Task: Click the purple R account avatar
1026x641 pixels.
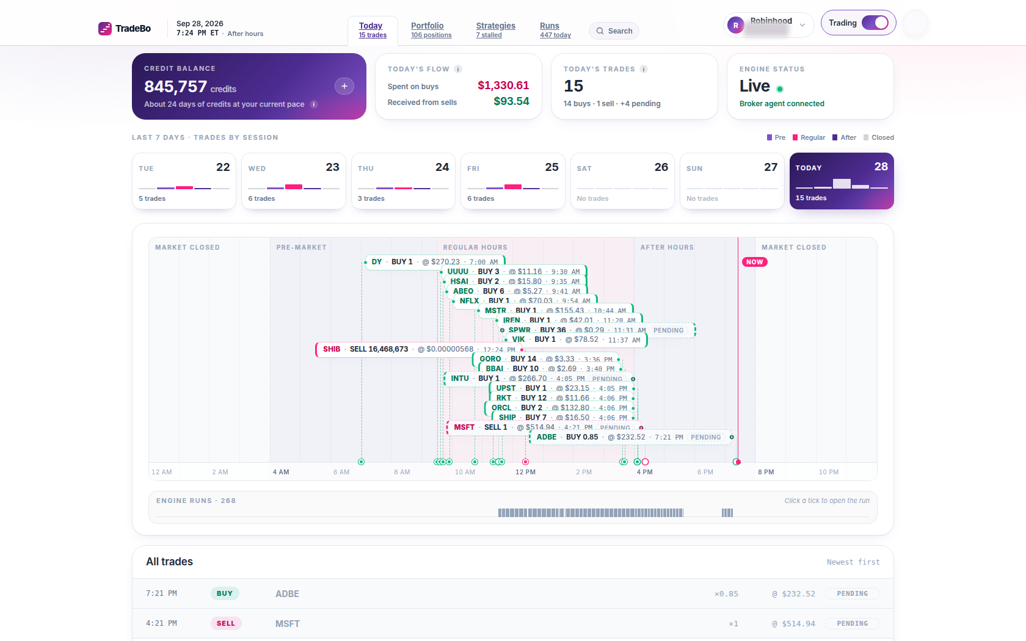Action: tap(736, 26)
